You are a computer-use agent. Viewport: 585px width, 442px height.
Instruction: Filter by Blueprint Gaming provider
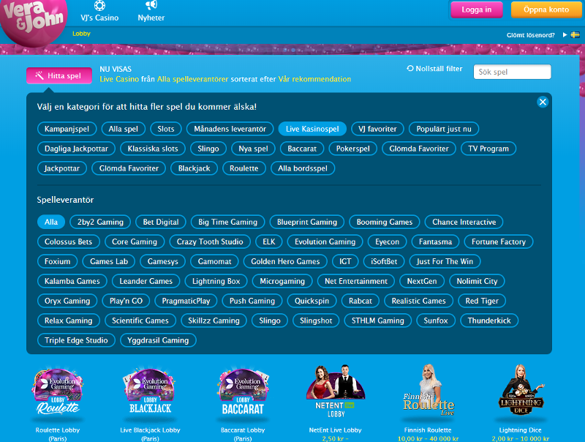(x=307, y=222)
